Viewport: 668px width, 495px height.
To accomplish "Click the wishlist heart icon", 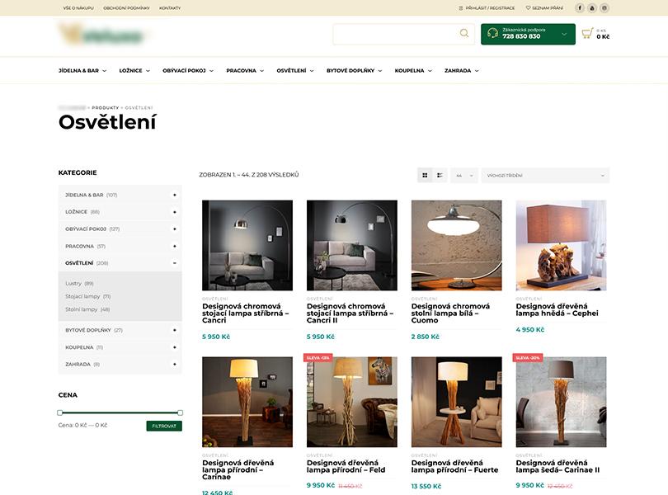I will coord(529,8).
